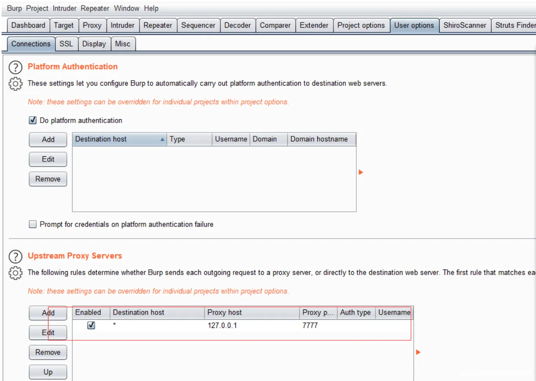Click the orange arrow beside the proxy table
This screenshot has height=381, width=536.
point(418,352)
